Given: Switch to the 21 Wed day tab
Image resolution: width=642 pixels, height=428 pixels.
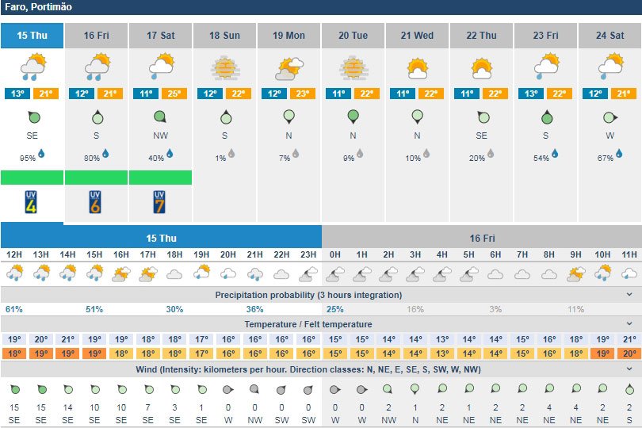Looking at the screenshot, I should tap(417, 36).
